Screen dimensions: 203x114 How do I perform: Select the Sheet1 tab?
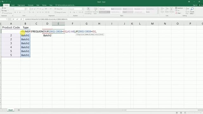coord(10,110)
